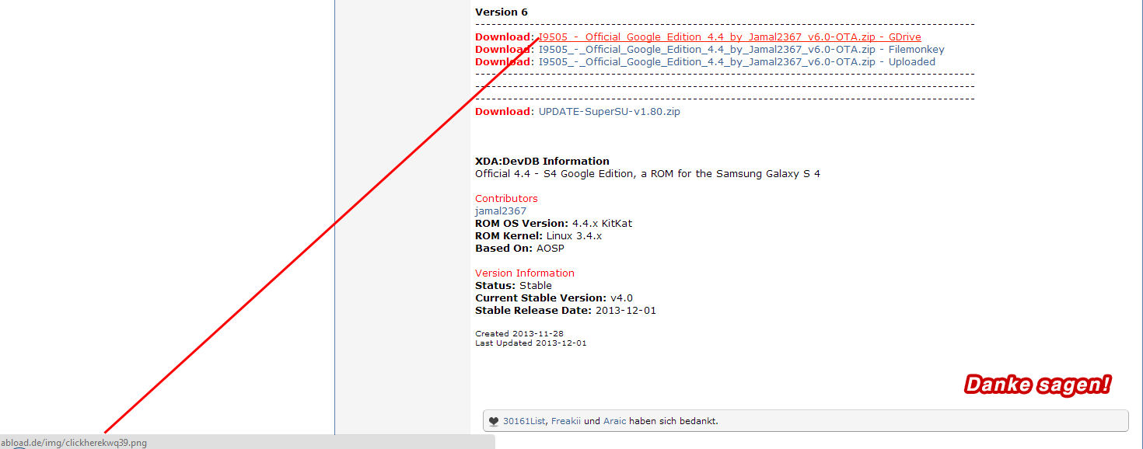Click Stable Release Date 2013-12-01 text
Viewport: 1143px width, 449px height.
566,311
